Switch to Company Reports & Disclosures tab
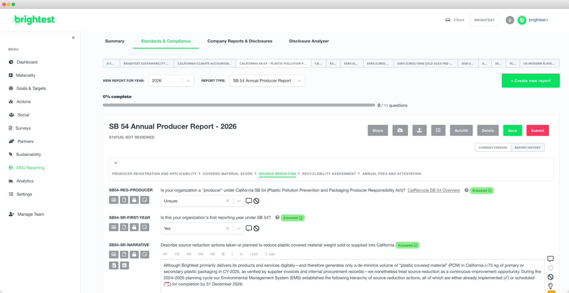Viewport: 569px width, 293px height. (x=240, y=41)
